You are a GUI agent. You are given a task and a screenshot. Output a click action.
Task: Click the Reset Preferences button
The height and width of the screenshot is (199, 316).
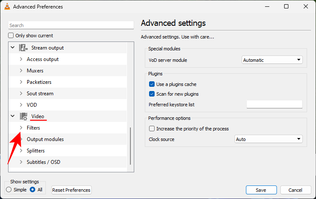coord(71,190)
